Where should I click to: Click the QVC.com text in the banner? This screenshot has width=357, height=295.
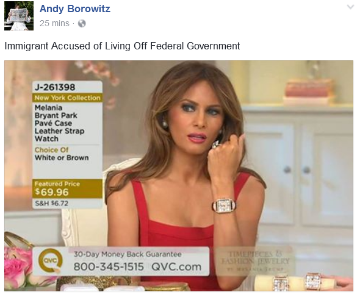(x=176, y=266)
